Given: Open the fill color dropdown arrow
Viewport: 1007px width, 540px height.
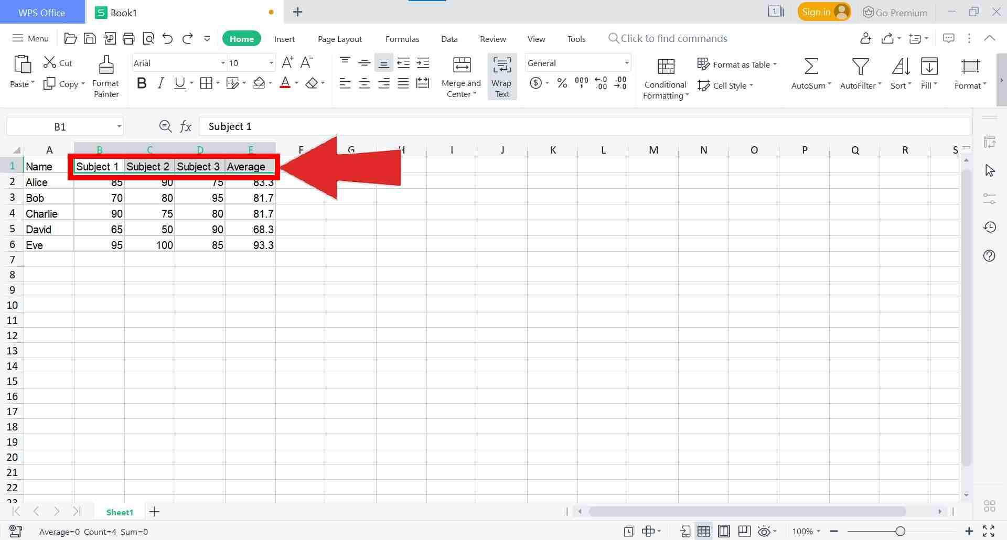Looking at the screenshot, I should click(270, 83).
